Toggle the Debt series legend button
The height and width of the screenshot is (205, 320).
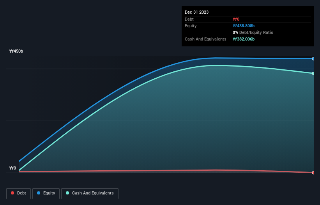click(x=18, y=193)
